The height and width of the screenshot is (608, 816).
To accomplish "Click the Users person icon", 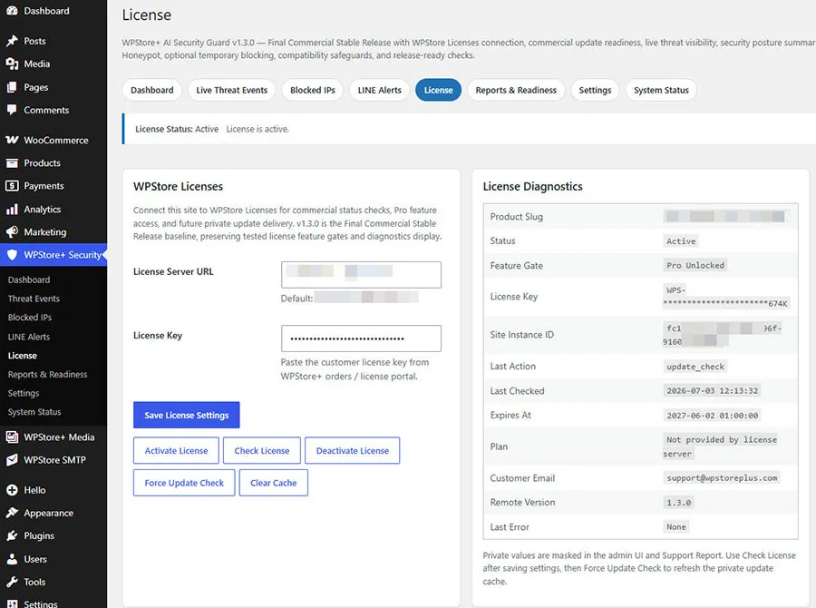I will coord(12,559).
